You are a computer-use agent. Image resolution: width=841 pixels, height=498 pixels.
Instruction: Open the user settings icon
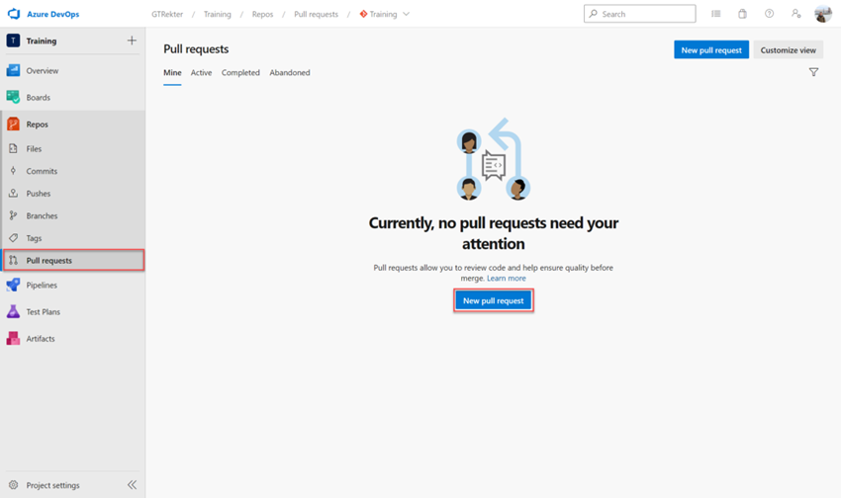795,14
